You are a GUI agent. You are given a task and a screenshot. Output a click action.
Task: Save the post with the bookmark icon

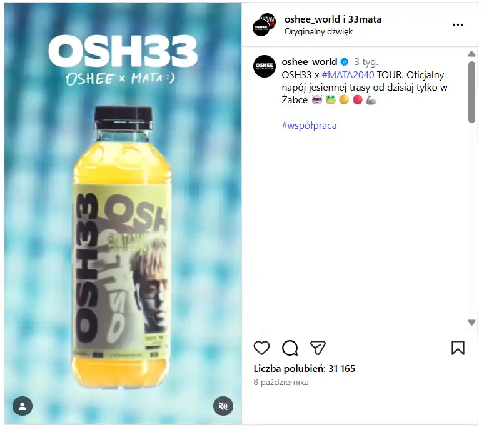[x=458, y=348]
